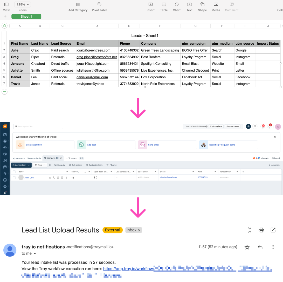
Task: Click the Add contact button
Action: (x=19, y=165)
